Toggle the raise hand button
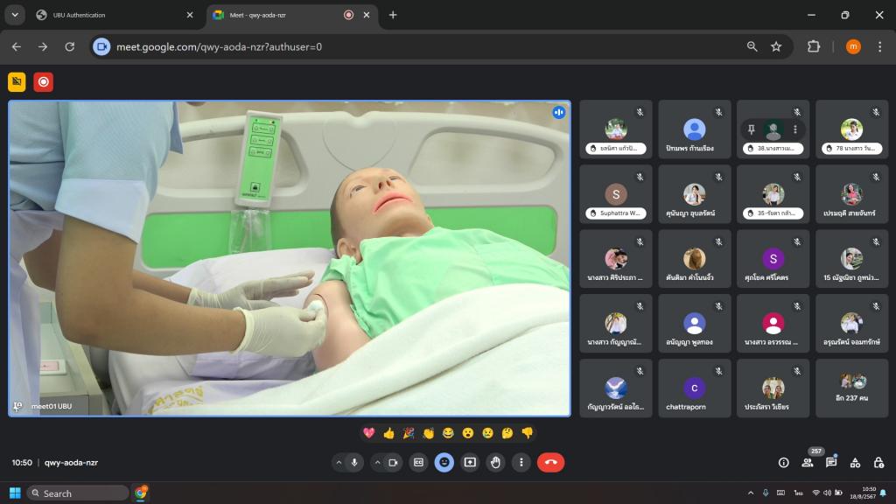Screen dimensions: 896x504 tap(496, 462)
